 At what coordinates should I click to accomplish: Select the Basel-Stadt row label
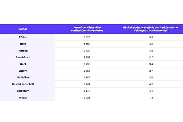23,57
